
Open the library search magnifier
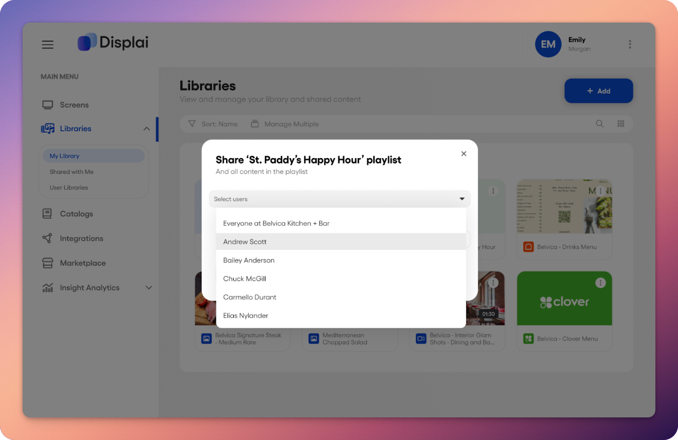point(599,124)
